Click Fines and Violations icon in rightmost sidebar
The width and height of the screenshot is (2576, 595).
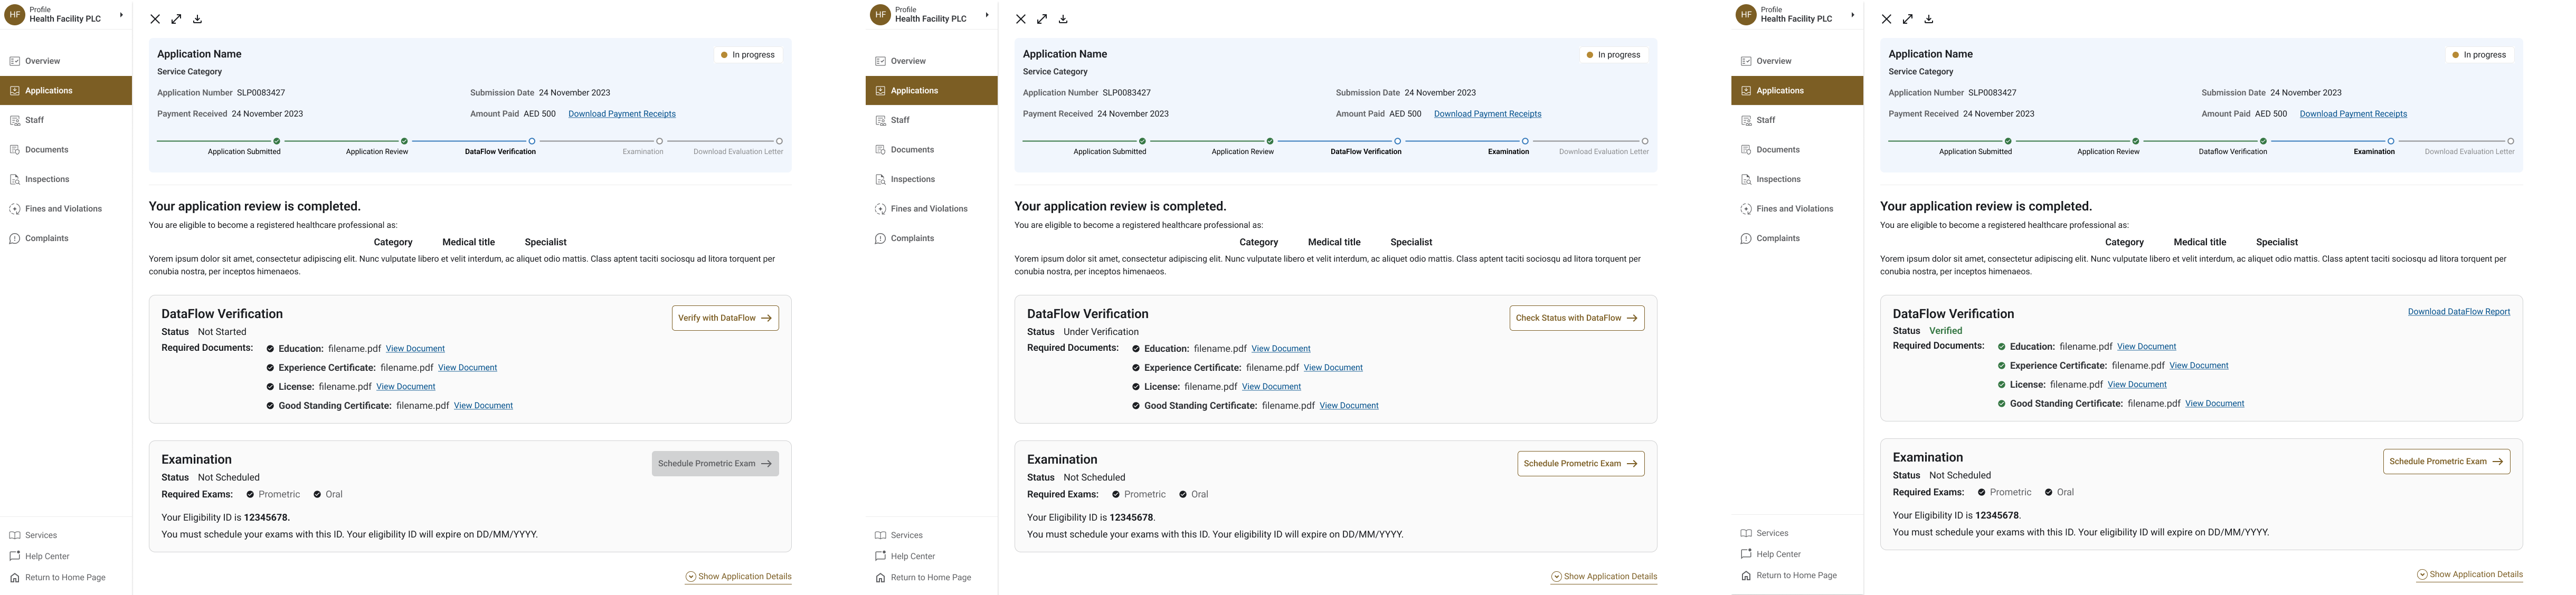[x=1746, y=209]
